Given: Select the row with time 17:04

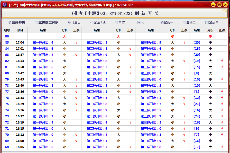Looking at the screenshot, I should (20, 43).
